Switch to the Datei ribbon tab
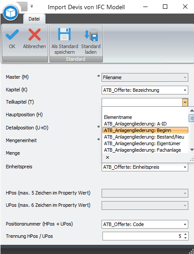This screenshot has width=194, height=254. [x=34, y=19]
